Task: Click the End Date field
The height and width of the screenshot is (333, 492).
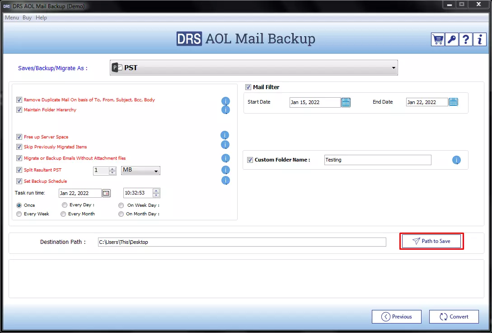Action: tap(427, 102)
